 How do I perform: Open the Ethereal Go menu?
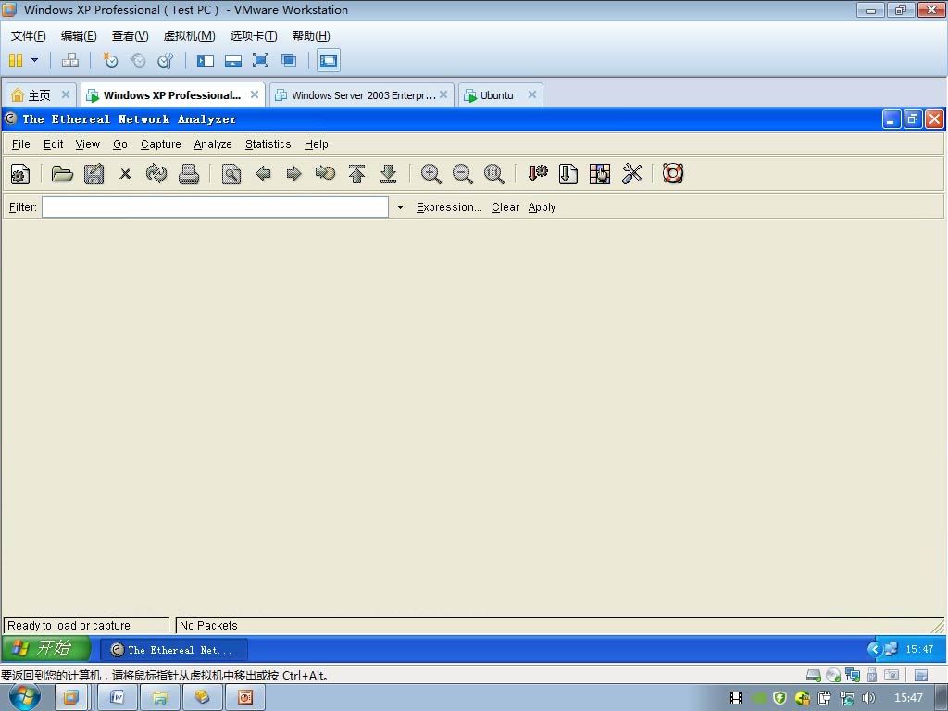(119, 143)
